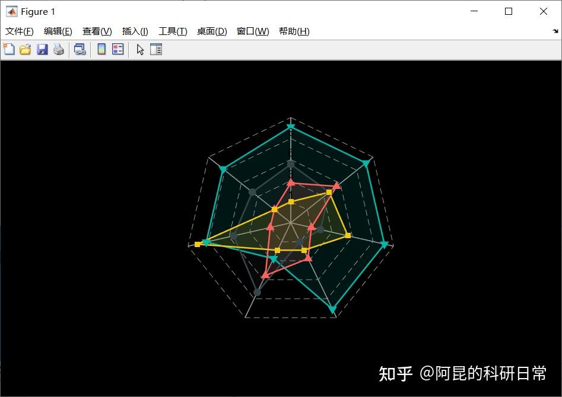Open the 查看(V) menu
The height and width of the screenshot is (397, 562).
point(97,31)
